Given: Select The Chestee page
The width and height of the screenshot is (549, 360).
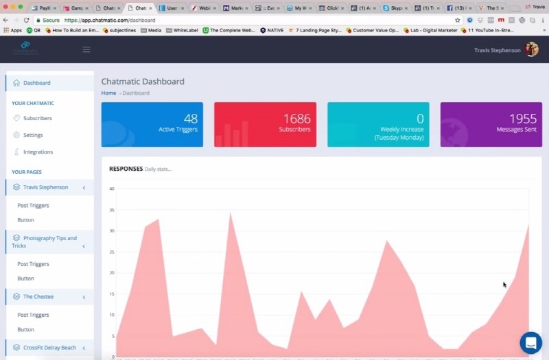Looking at the screenshot, I should click(49, 297).
